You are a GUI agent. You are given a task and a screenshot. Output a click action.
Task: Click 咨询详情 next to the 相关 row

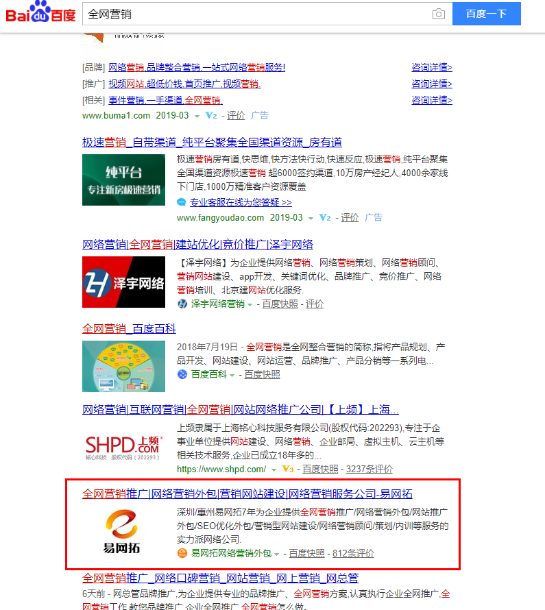[x=432, y=100]
